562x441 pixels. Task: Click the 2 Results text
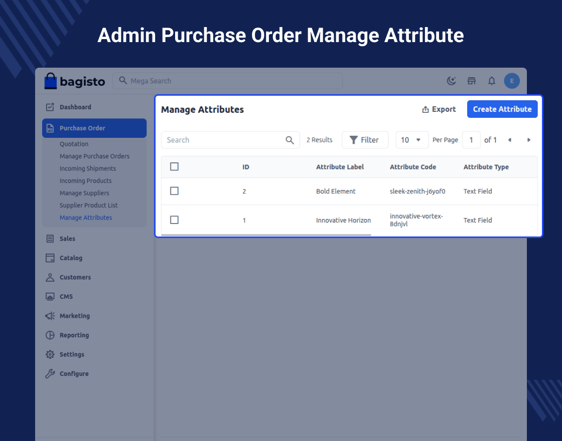pos(319,140)
